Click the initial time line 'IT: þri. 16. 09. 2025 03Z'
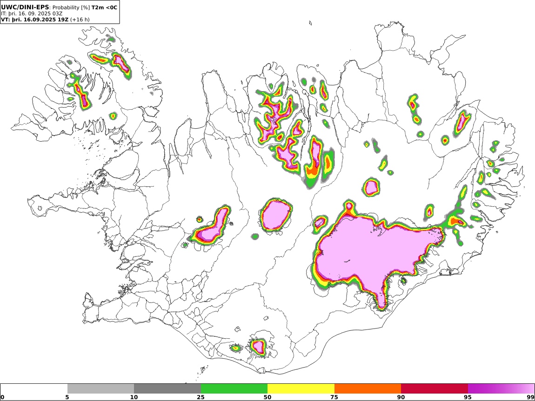 [32, 13]
